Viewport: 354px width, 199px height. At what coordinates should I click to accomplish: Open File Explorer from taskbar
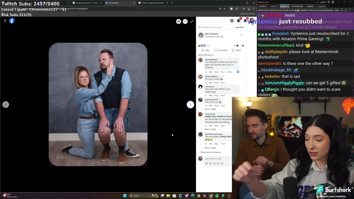click(168, 196)
